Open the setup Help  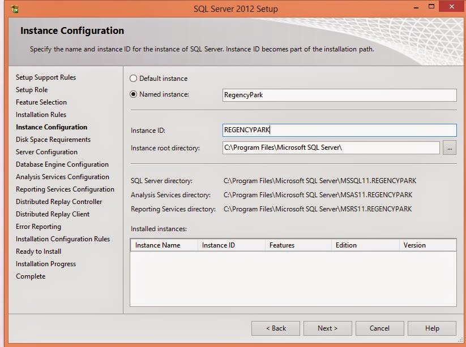click(431, 328)
